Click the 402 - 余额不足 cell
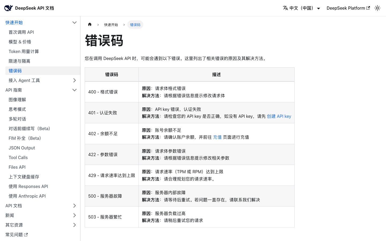This screenshot has height=241, width=386. [112, 134]
